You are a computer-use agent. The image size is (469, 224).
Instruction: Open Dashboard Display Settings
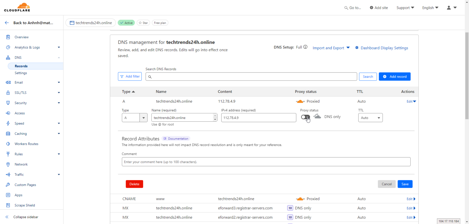click(x=382, y=48)
